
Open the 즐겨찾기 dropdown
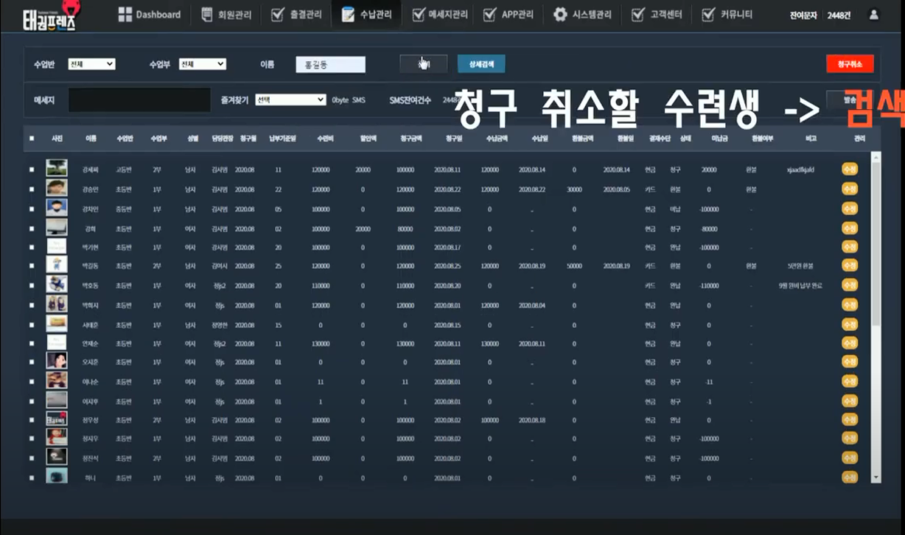290,99
